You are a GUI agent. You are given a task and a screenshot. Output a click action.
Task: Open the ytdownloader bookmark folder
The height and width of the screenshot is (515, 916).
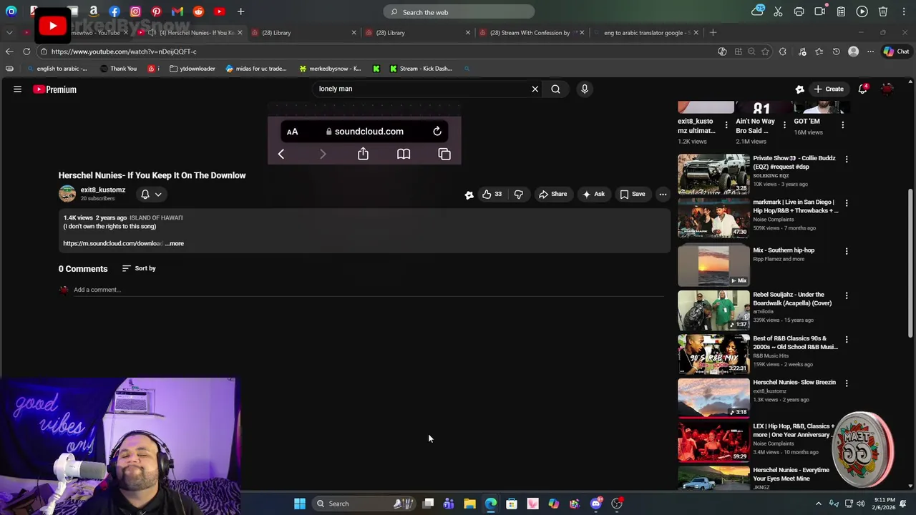(x=192, y=69)
